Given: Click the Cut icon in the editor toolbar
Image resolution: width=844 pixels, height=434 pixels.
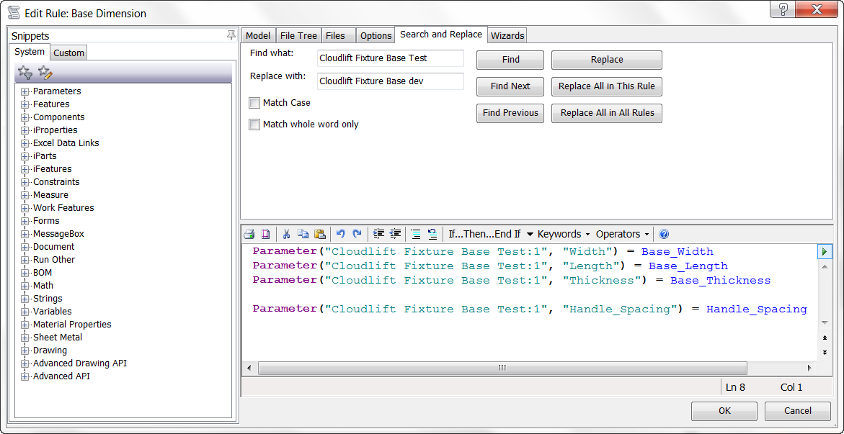Looking at the screenshot, I should coord(286,234).
